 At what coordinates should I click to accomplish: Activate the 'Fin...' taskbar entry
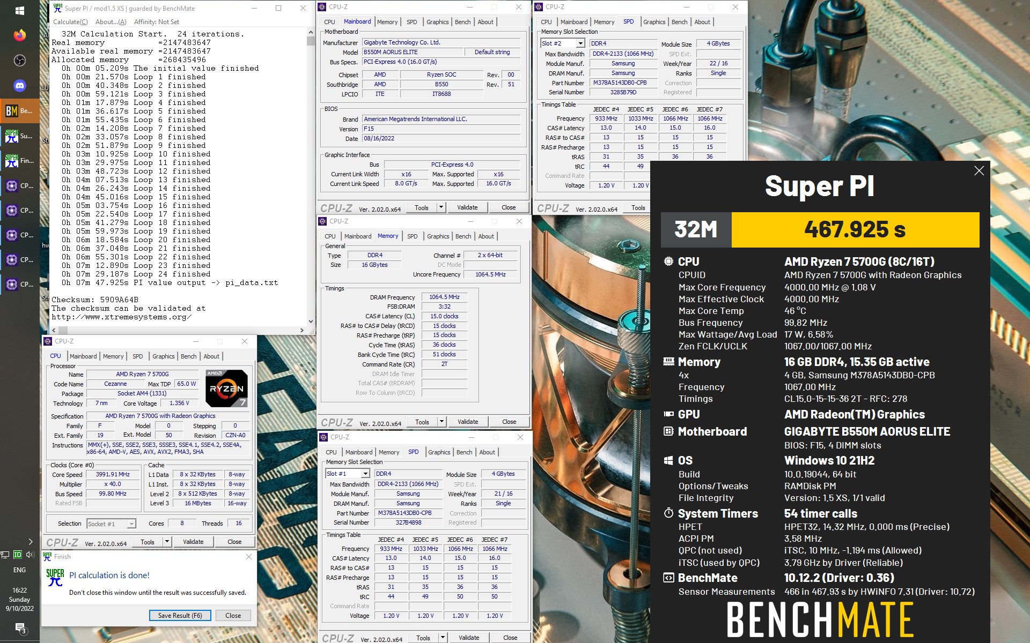pos(20,161)
